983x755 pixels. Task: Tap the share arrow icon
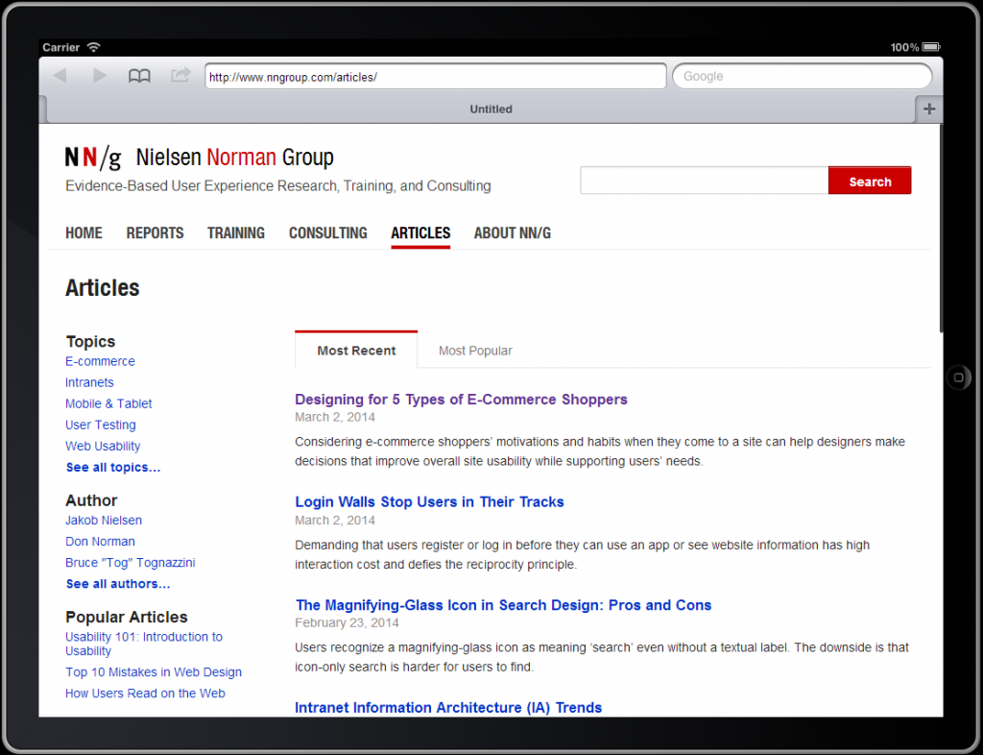180,75
